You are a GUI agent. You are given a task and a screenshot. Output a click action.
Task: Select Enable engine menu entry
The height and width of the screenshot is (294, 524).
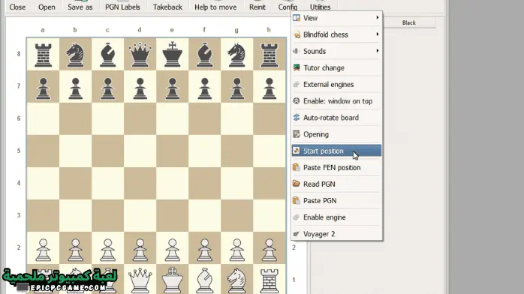click(336, 217)
